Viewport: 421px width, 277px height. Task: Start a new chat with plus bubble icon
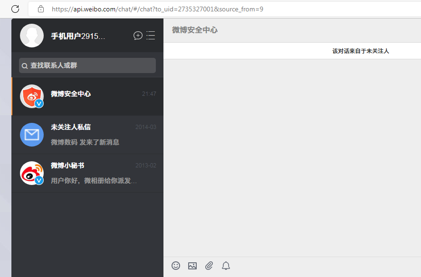tap(138, 36)
